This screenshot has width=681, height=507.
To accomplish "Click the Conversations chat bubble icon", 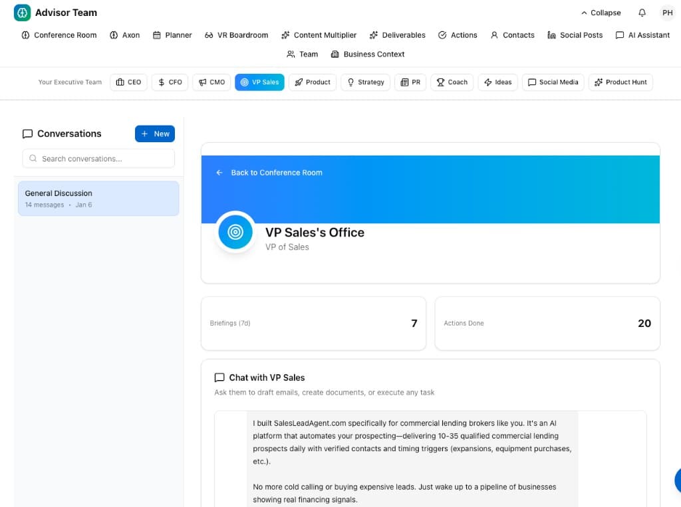I will click(27, 134).
